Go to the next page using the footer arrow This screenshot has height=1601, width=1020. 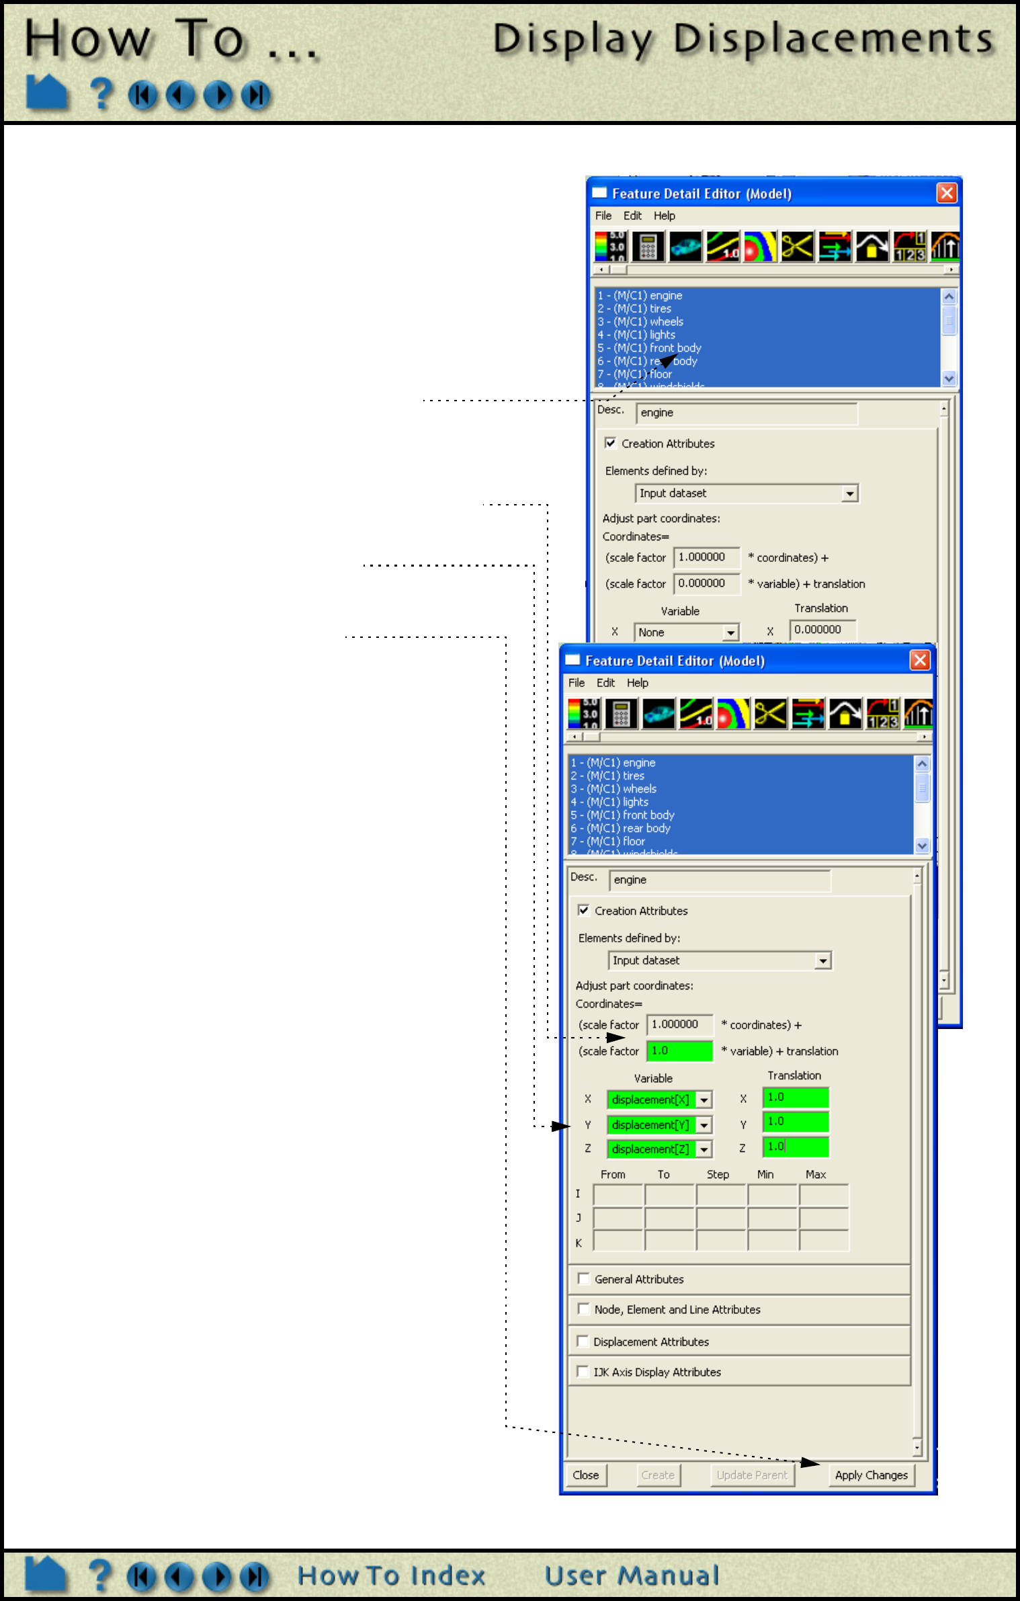point(216,1577)
